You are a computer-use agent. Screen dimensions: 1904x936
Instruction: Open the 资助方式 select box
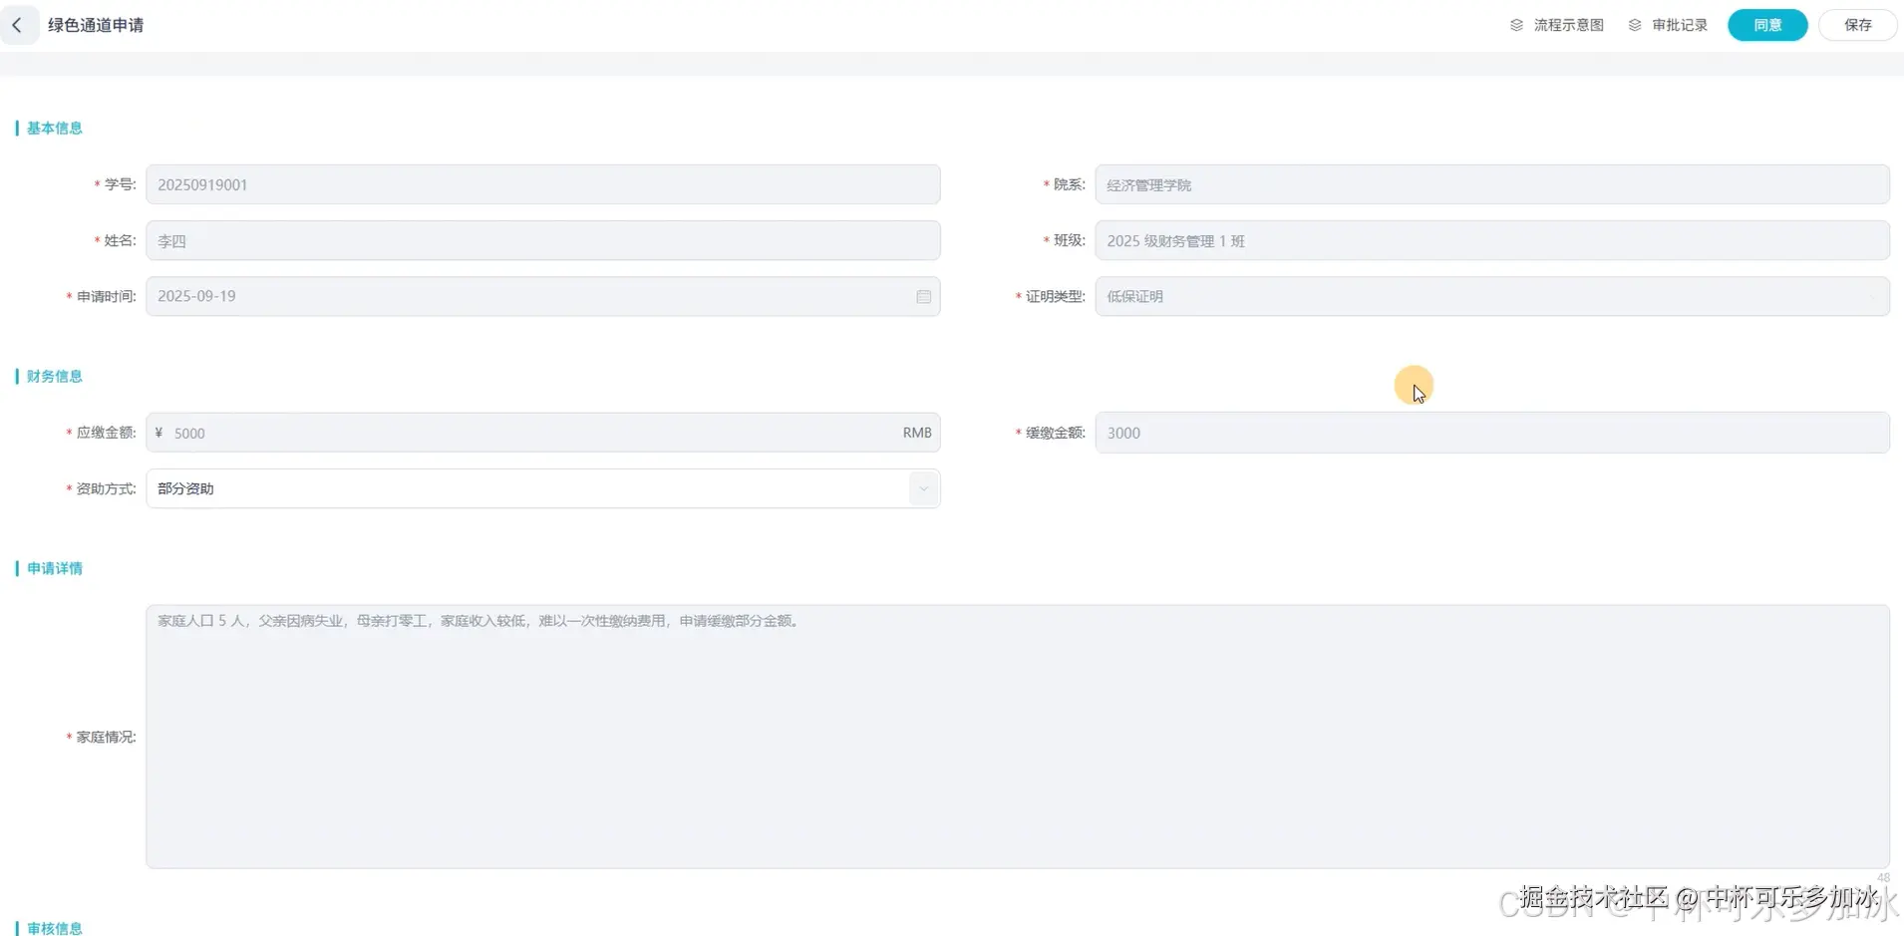click(543, 488)
